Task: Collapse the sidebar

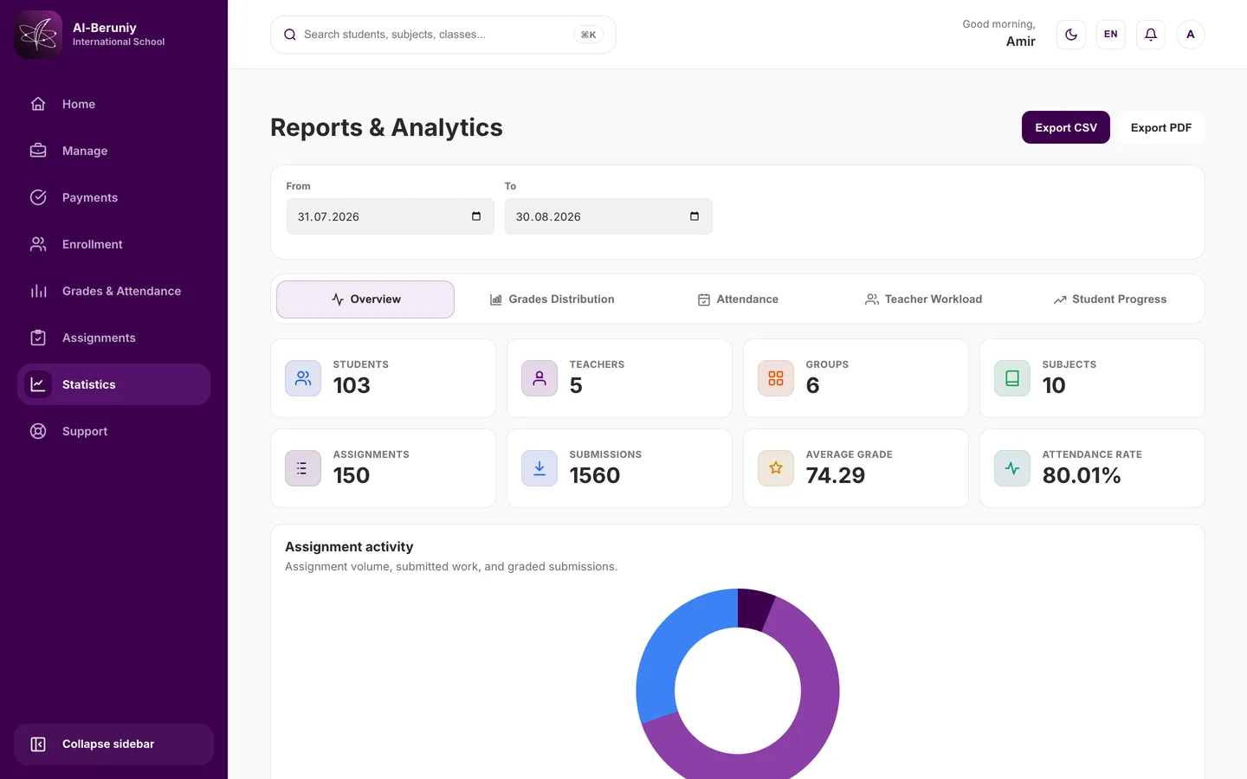Action: point(113,744)
